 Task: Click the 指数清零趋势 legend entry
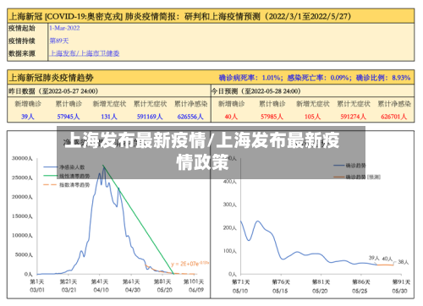(x=67, y=185)
